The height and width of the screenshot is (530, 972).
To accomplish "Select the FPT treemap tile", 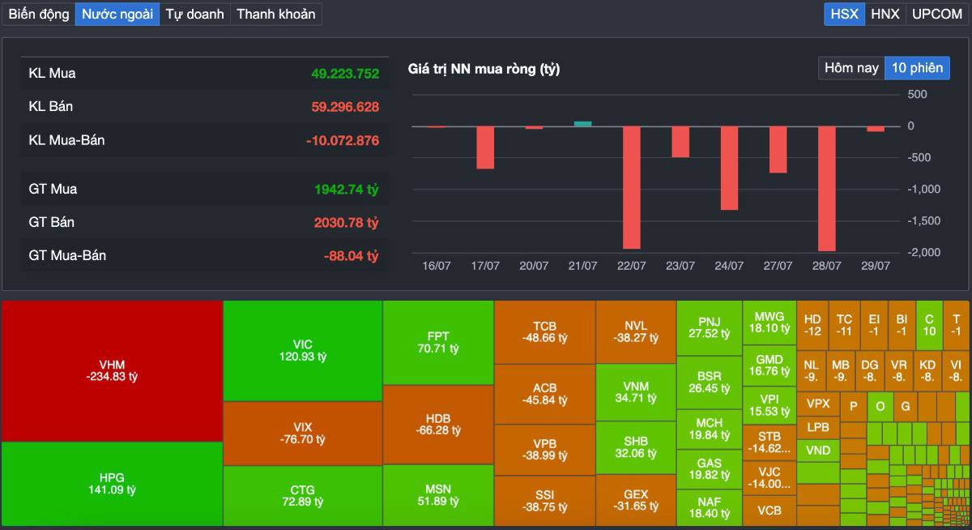I will [x=438, y=343].
